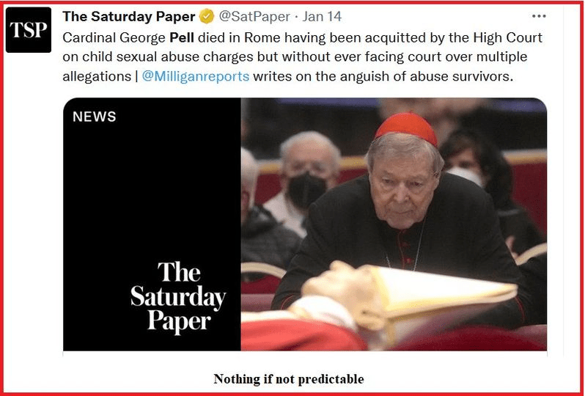
Task: Click the NEWS label on the card
Action: (95, 117)
